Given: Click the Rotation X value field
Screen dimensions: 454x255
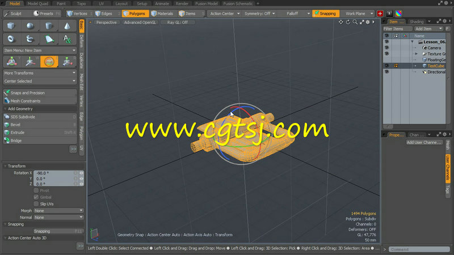Looking at the screenshot, I should click(x=54, y=173).
